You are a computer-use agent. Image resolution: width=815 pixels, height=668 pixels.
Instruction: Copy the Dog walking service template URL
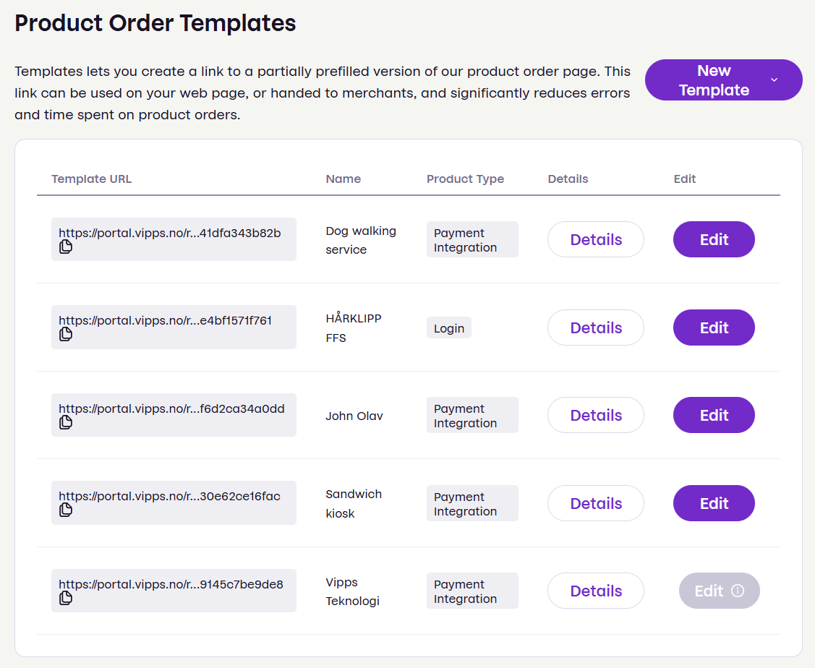66,247
